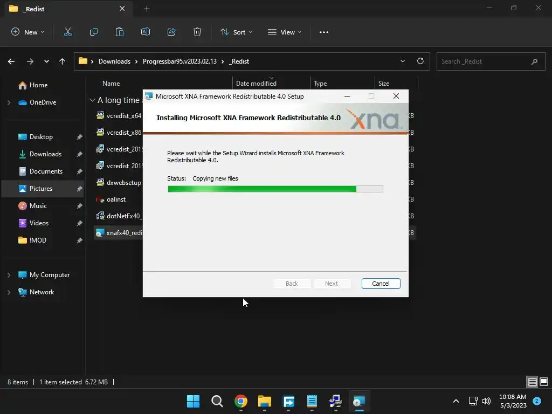
Task: Click the Cut scissors icon
Action: pos(67,32)
